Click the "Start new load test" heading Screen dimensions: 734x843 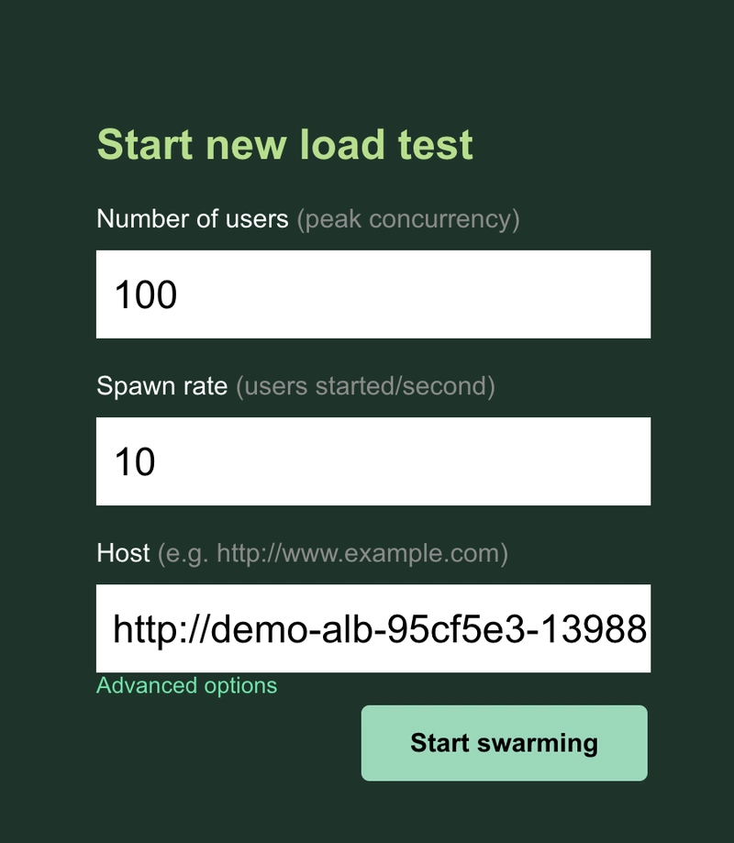click(285, 145)
